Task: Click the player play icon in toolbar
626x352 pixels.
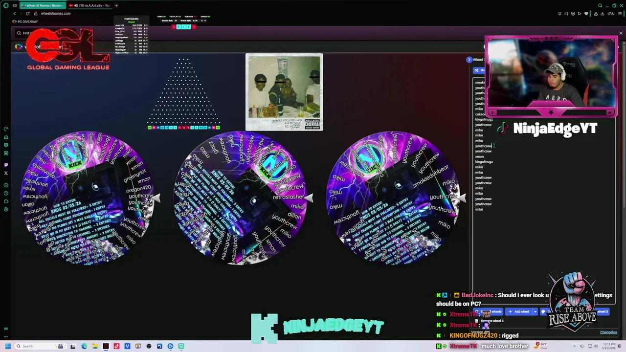Action: [580, 13]
